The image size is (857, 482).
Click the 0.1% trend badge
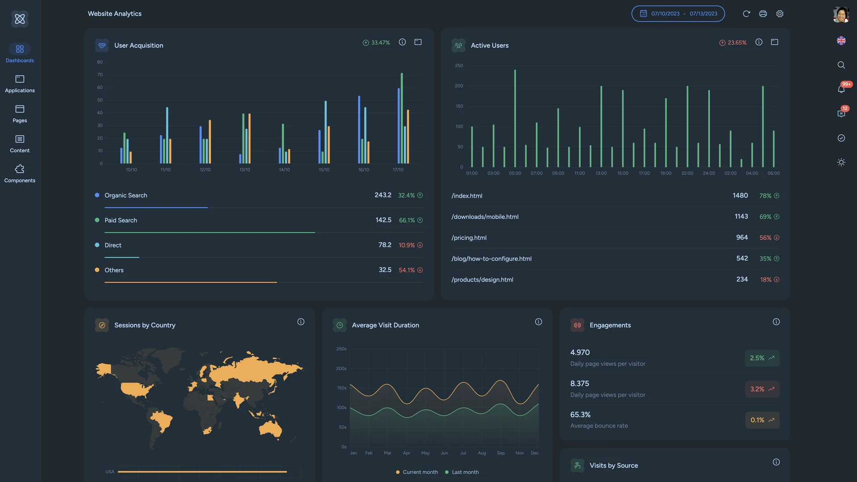tap(762, 420)
